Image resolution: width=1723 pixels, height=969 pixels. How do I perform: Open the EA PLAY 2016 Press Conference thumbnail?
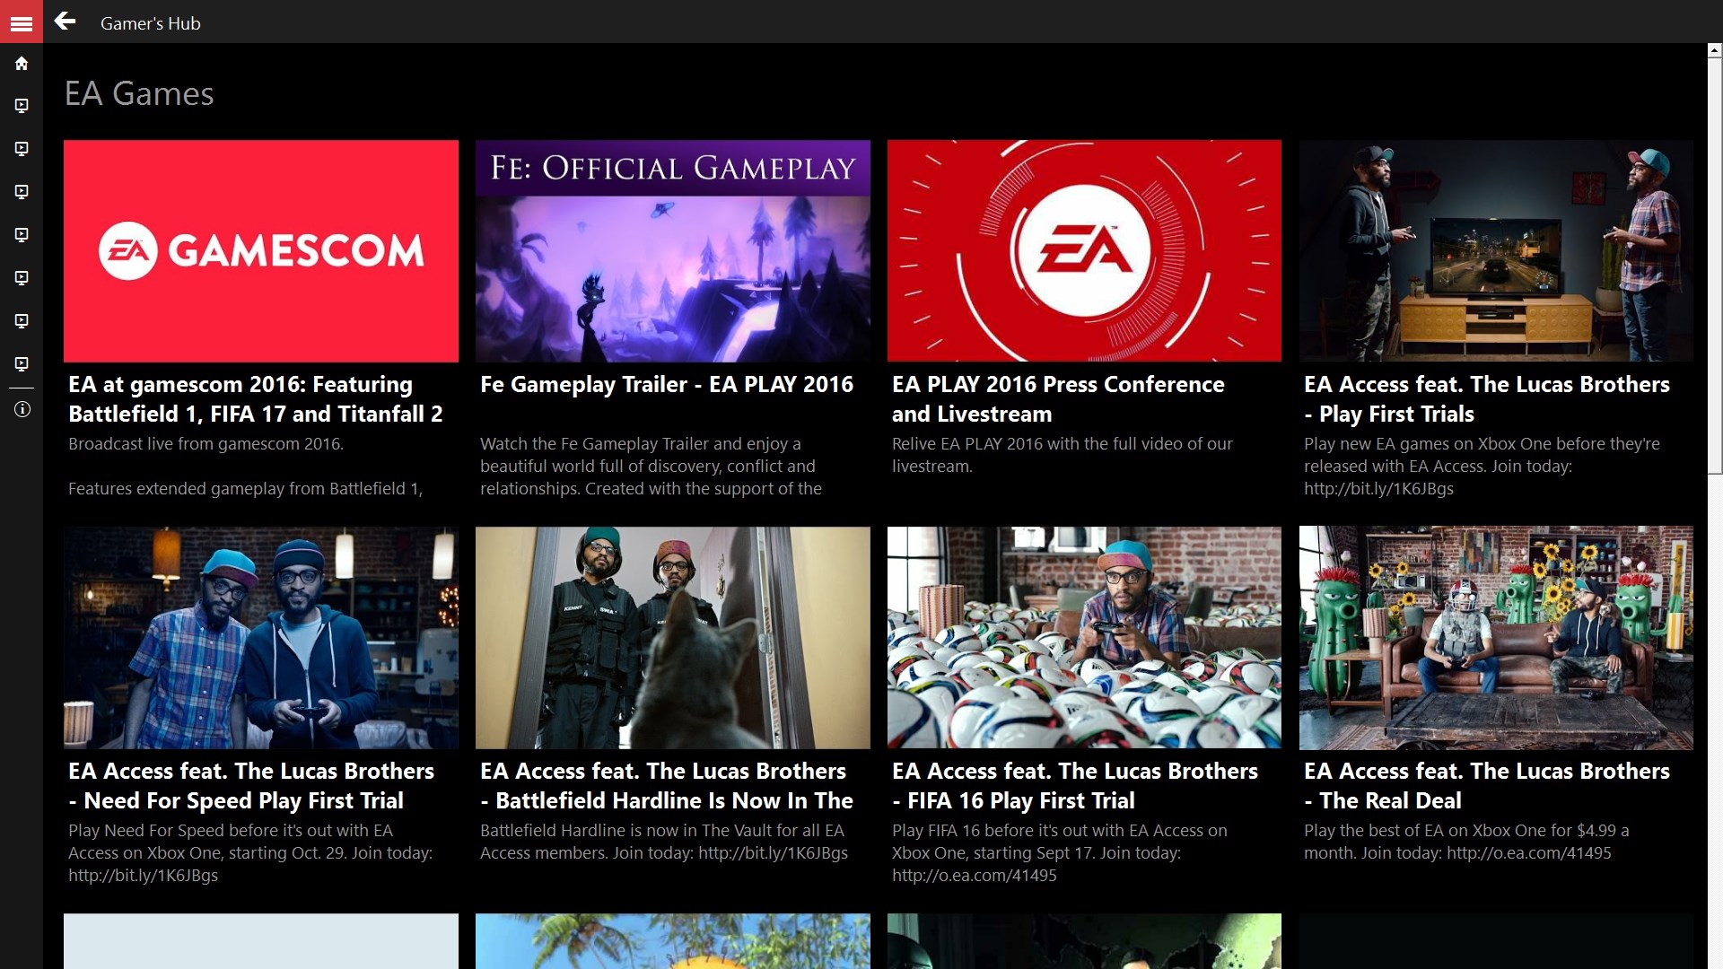(x=1084, y=250)
